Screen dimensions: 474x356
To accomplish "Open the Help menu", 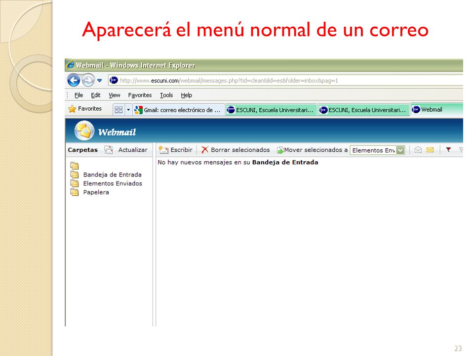I will (x=186, y=95).
